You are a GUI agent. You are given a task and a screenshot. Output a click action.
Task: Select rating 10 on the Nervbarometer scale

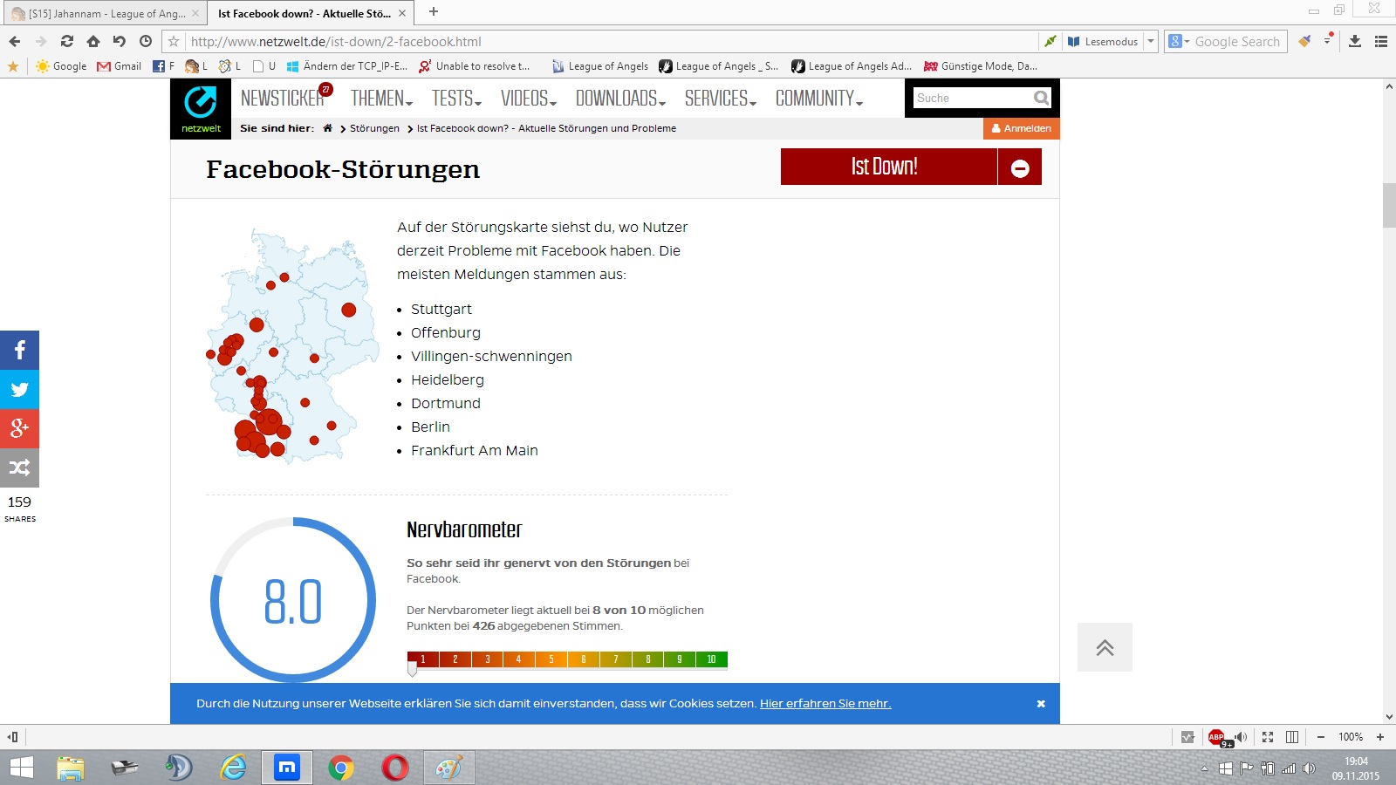click(711, 659)
